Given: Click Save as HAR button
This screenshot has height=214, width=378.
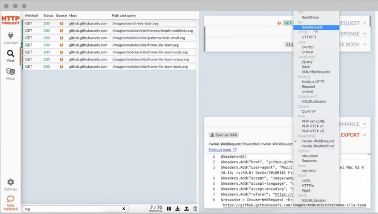Looking at the screenshot, I should click(x=223, y=135).
